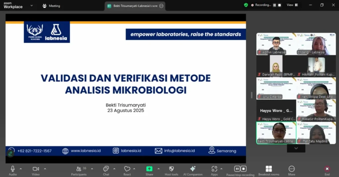Show more participant thumbnails with the down chevron
The width and height of the screenshot is (339, 177).
[x=296, y=148]
